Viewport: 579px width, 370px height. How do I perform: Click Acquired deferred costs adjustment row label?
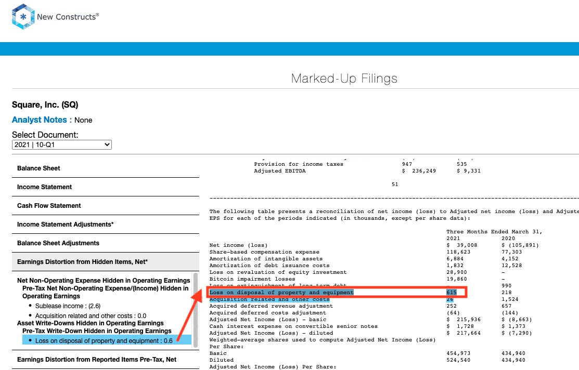pyautogui.click(x=268, y=313)
